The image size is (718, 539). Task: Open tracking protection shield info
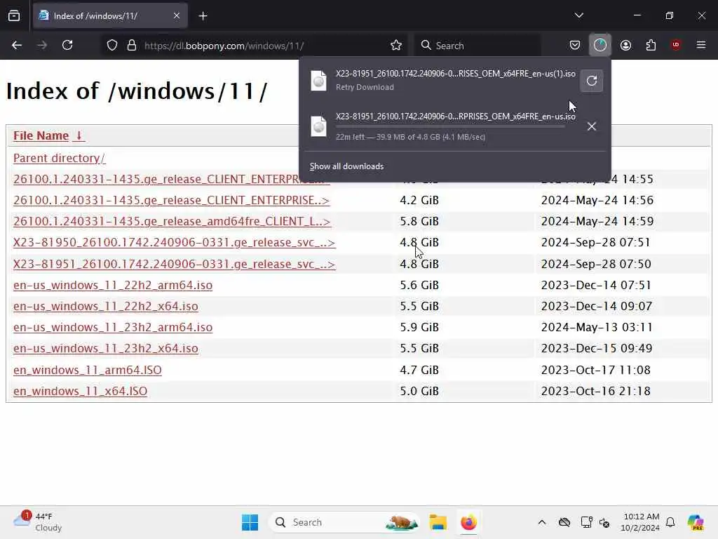[112, 46]
